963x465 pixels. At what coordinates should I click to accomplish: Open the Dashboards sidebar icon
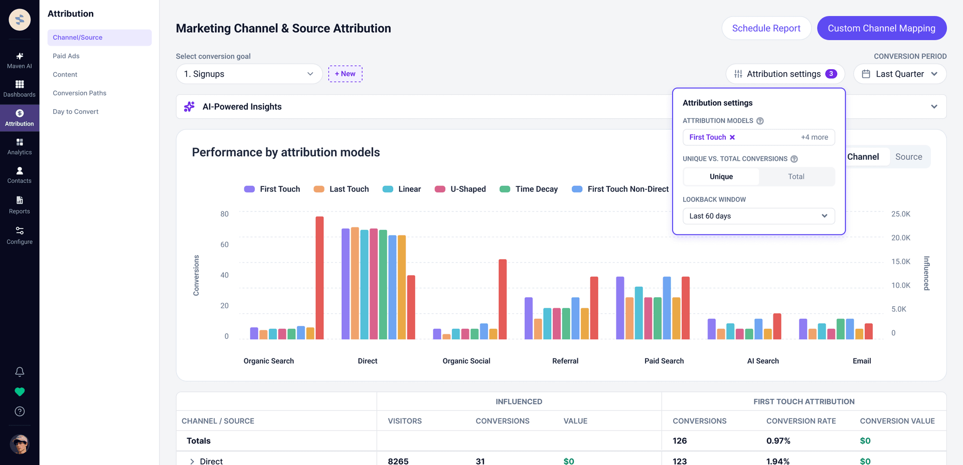click(20, 89)
